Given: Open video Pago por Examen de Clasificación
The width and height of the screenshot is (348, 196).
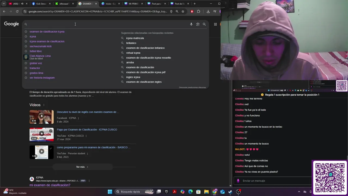Looking at the screenshot, I should 87,130.
